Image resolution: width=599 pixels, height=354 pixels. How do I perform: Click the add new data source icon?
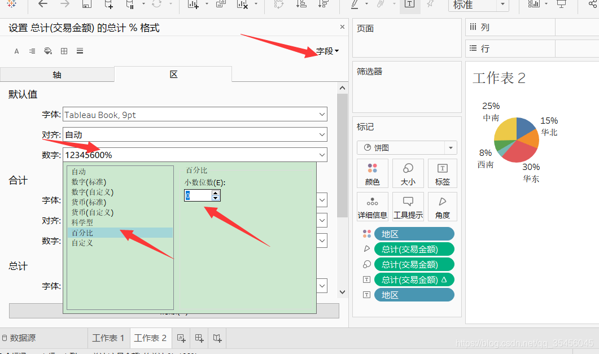pos(108,4)
